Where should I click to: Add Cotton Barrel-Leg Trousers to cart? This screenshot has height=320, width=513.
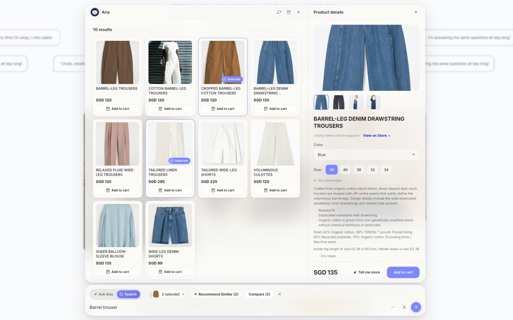pyautogui.click(x=170, y=109)
